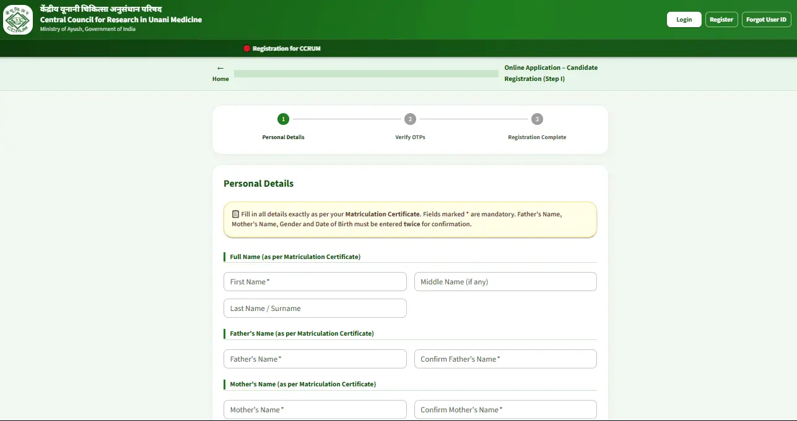Screen dimensions: 797x421
Task: Focus the Last Name / Surname field
Action: point(315,308)
